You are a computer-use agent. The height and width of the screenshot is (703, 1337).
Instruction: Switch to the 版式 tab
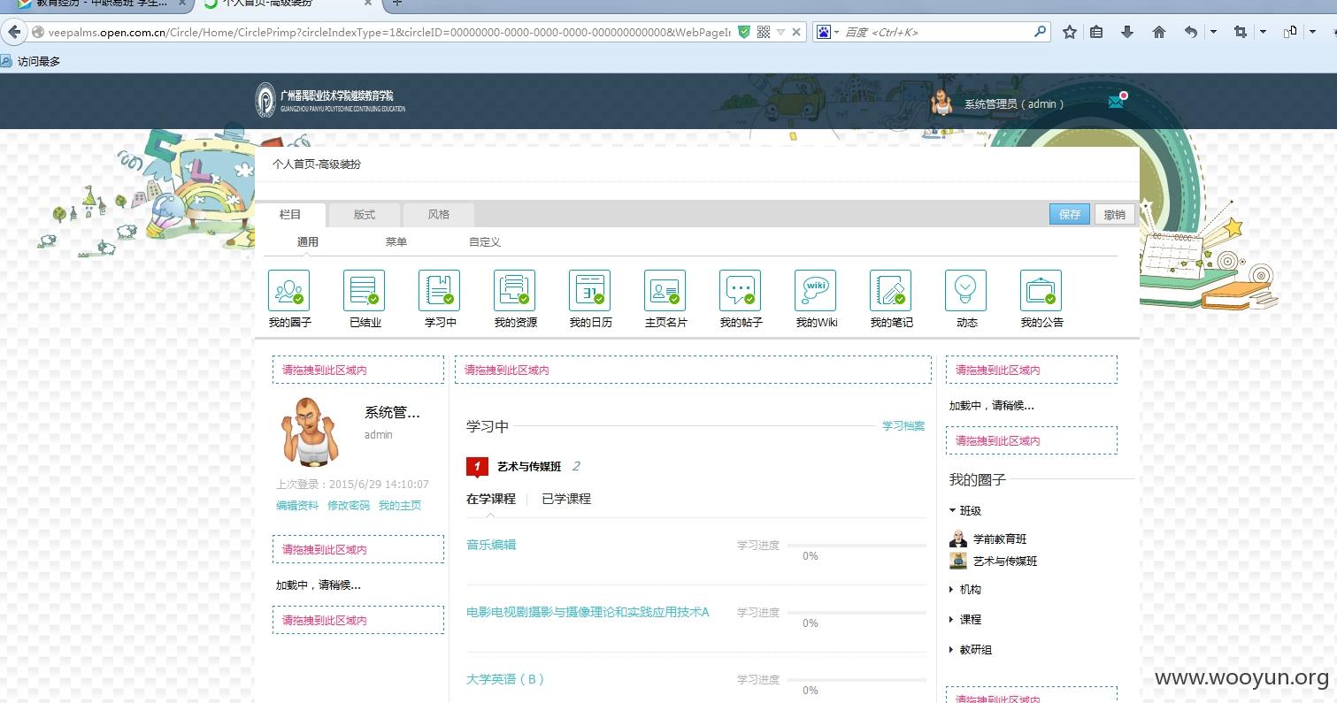(365, 214)
